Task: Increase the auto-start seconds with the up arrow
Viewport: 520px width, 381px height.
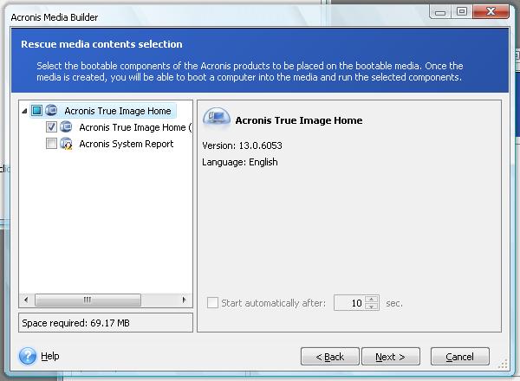Action: (x=372, y=299)
